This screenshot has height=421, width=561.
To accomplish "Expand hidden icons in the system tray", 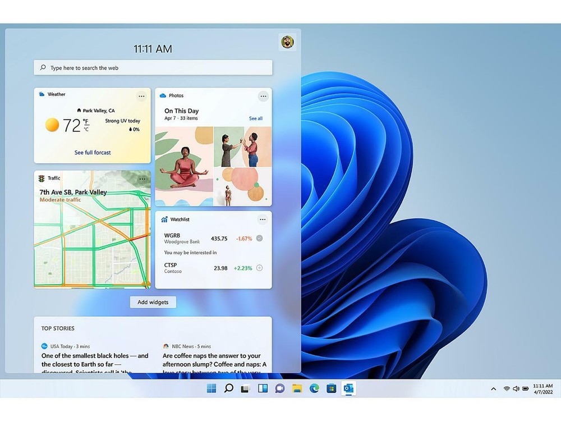I will (493, 388).
